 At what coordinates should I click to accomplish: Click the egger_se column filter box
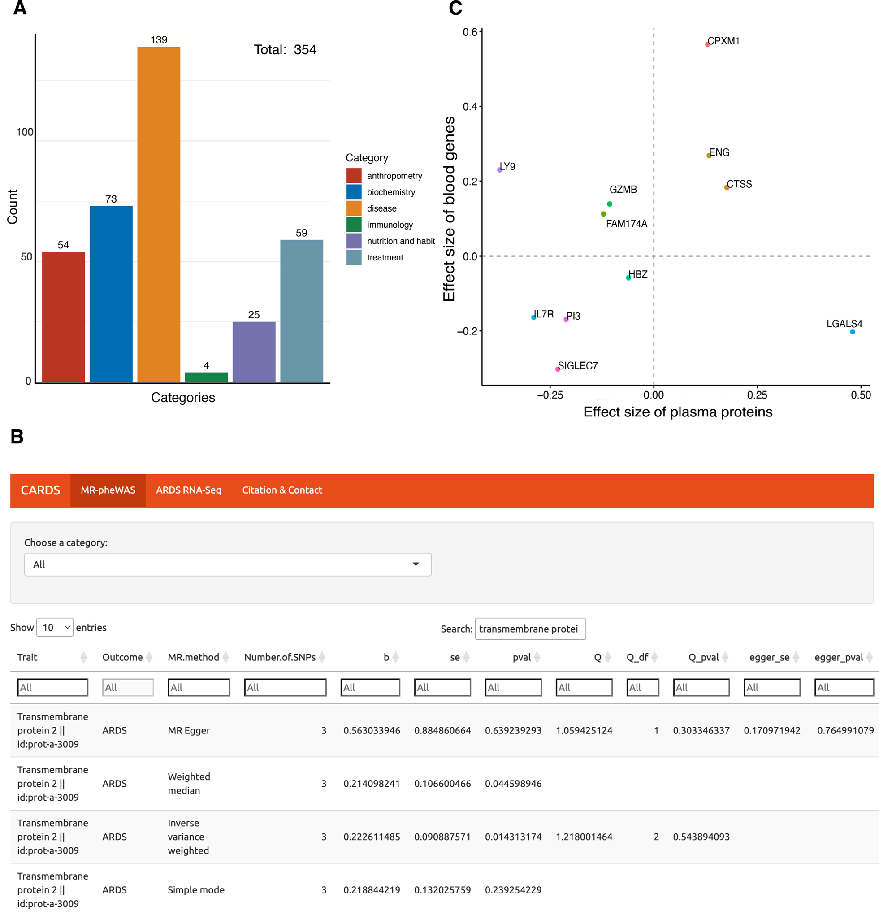pyautogui.click(x=772, y=687)
